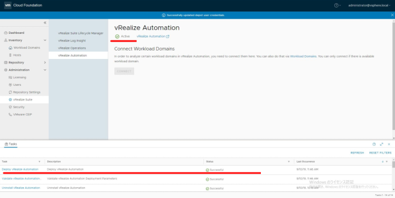Viewport: 395px width, 198px height.
Task: Dismiss the depot credentials notification banner
Action: tap(392, 15)
